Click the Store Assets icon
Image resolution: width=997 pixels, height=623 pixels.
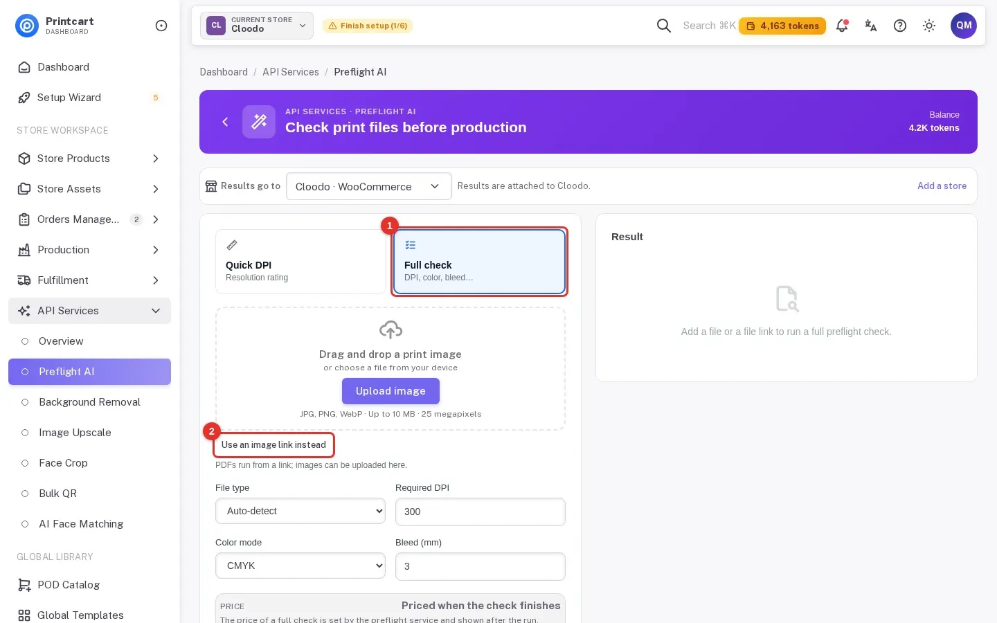pos(24,189)
